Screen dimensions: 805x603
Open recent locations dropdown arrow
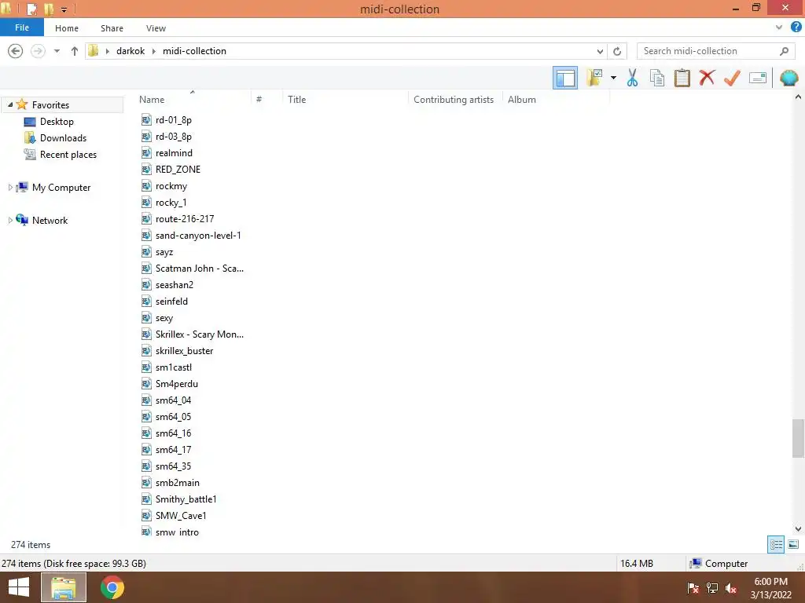pyautogui.click(x=57, y=51)
